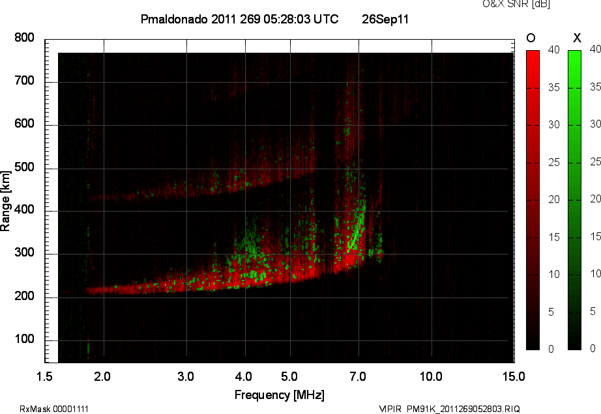The width and height of the screenshot is (601, 414).
Task: Click the 600 tick on Range axis
Action: click(x=25, y=124)
